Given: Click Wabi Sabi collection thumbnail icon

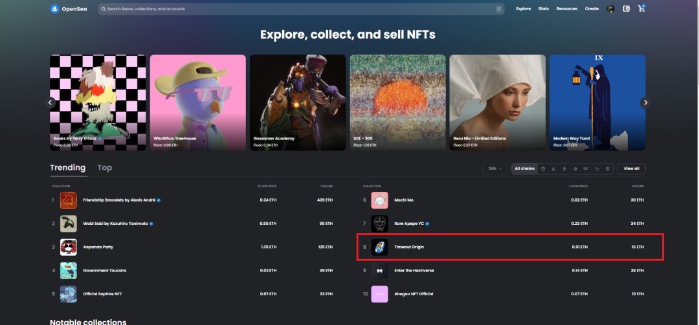Looking at the screenshot, I should pyautogui.click(x=68, y=224).
